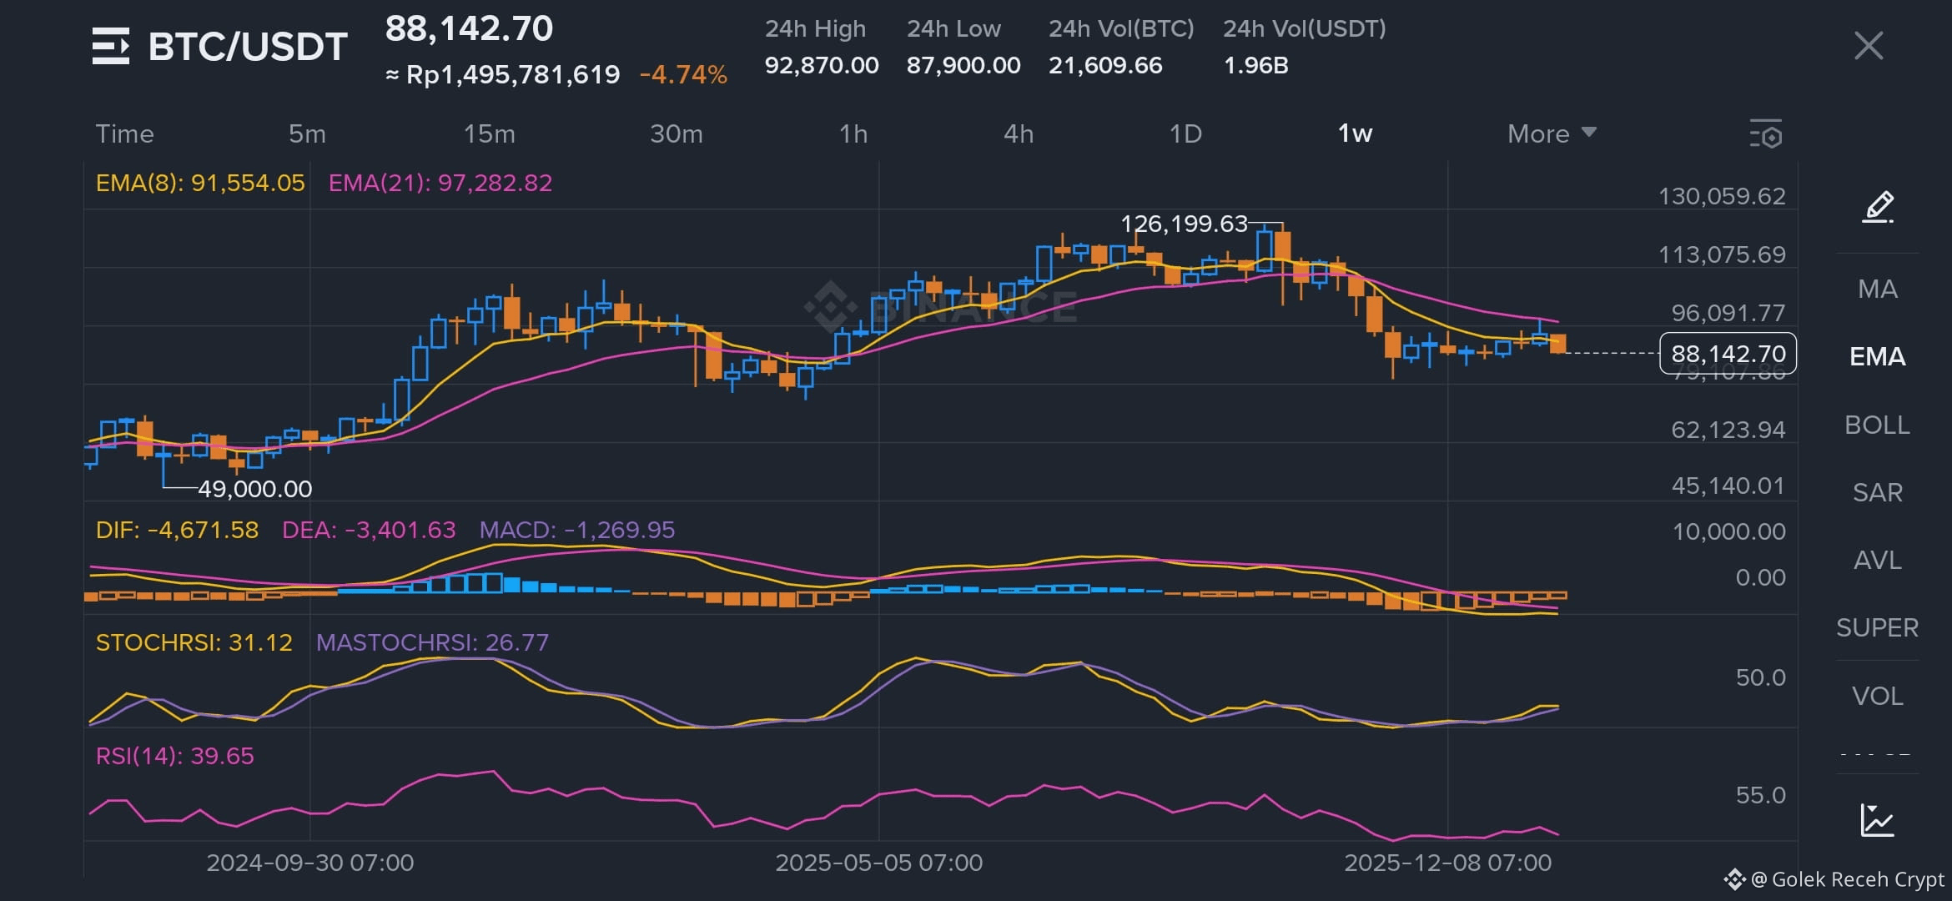Open the line chart icon at bottom right
The width and height of the screenshot is (1952, 901).
(x=1878, y=820)
